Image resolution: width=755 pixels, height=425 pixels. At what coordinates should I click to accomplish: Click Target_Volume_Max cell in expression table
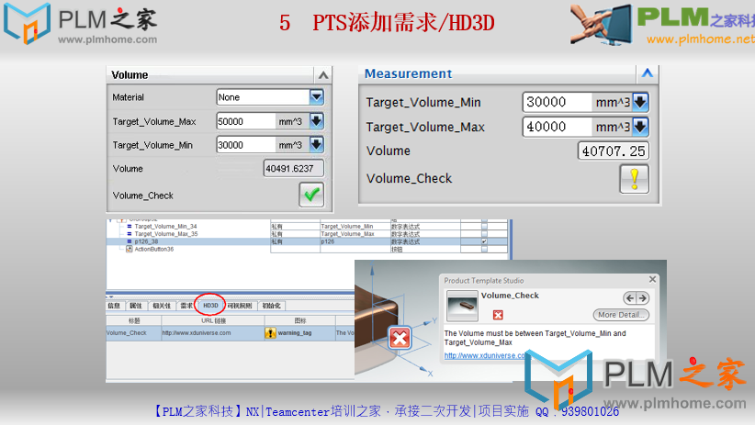pyautogui.click(x=355, y=234)
